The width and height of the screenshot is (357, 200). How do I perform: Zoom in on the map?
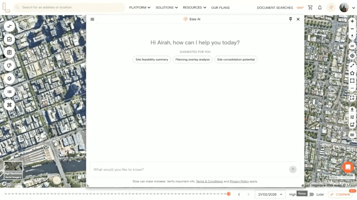(352, 21)
